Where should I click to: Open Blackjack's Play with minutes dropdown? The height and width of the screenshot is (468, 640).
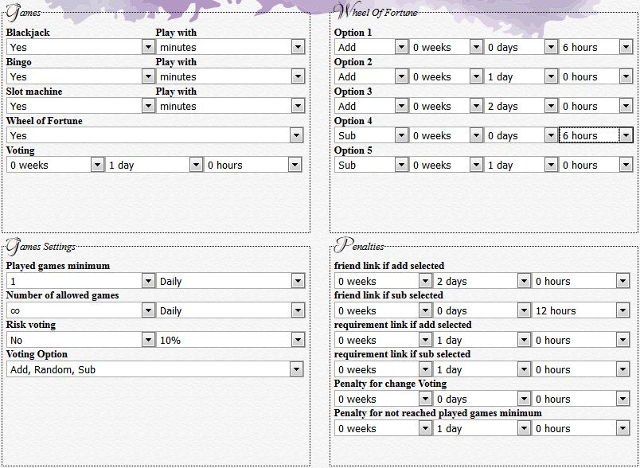coord(231,47)
